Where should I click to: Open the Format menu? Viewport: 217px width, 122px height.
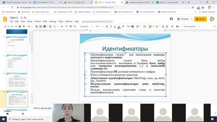point(37,21)
